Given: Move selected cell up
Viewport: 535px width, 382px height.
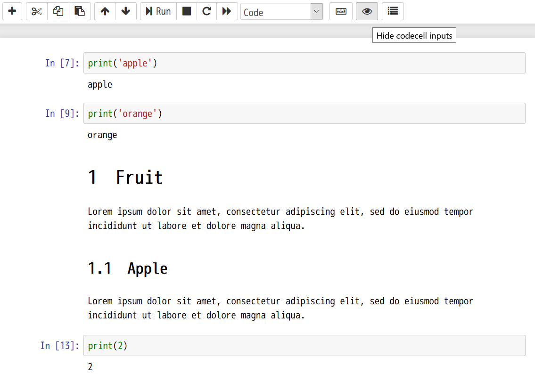Looking at the screenshot, I should click(x=105, y=11).
